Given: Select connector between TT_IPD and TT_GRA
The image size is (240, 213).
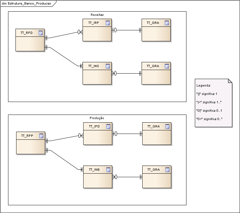Looking at the screenshot, I should point(127,134).
